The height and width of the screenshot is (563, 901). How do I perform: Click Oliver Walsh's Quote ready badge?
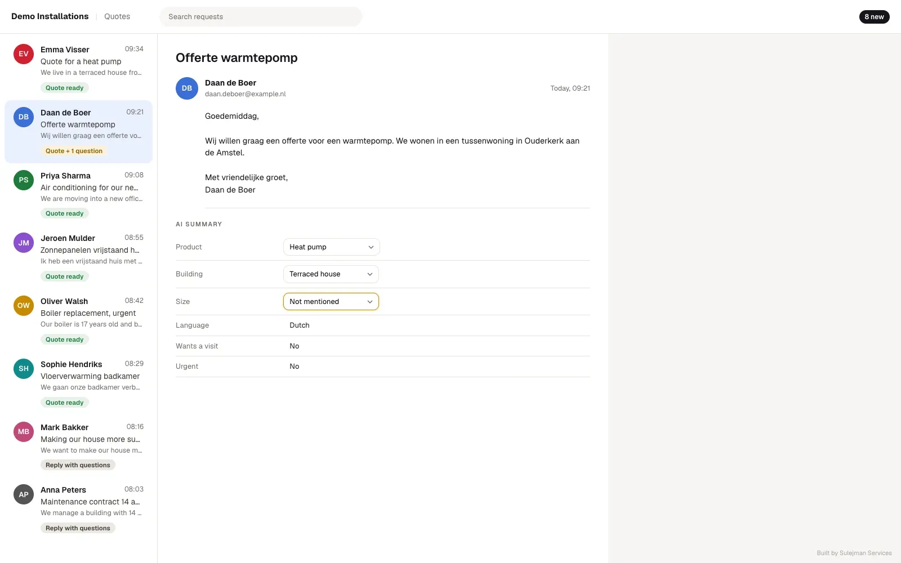pyautogui.click(x=64, y=339)
